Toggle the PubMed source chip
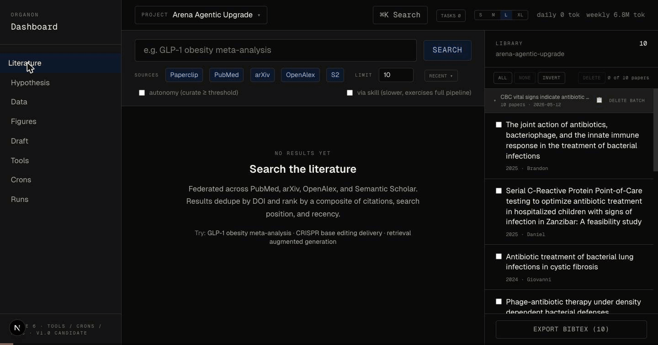 (x=226, y=75)
